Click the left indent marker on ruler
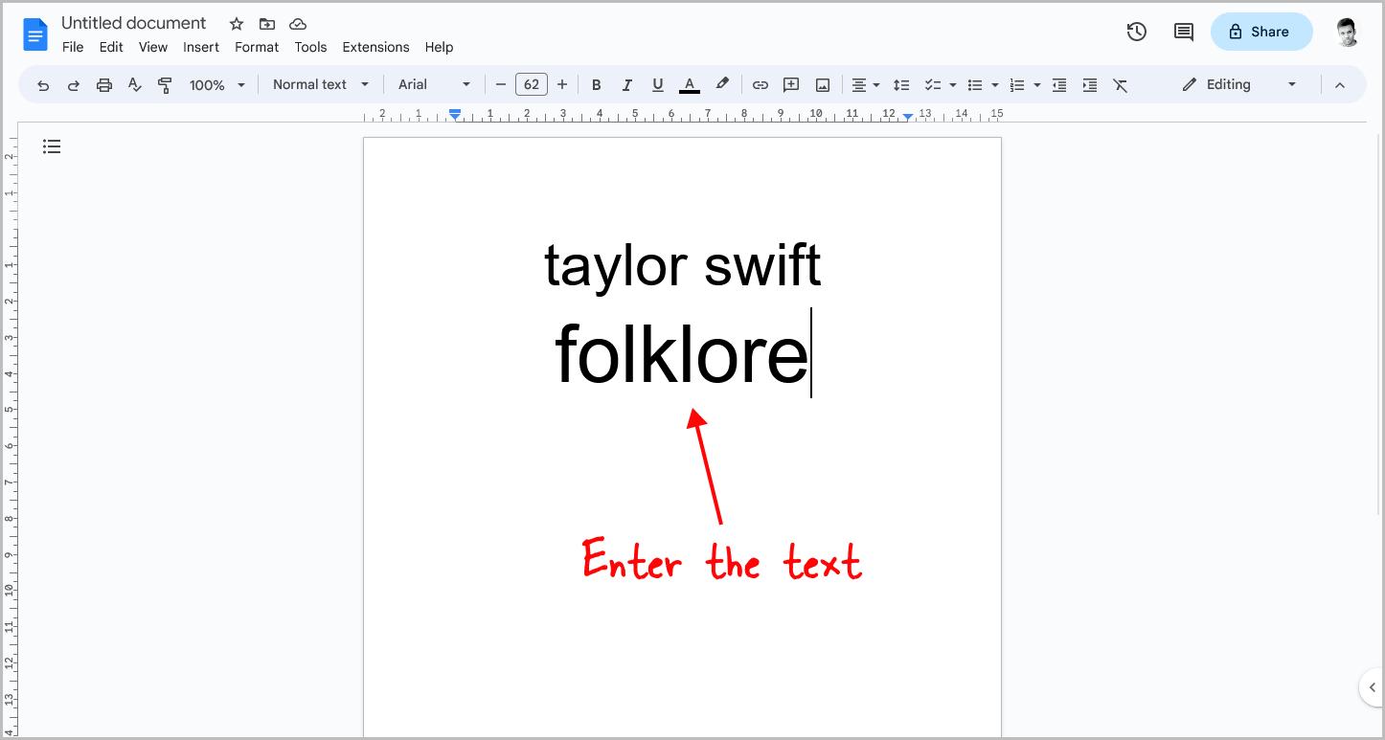 pos(456,115)
